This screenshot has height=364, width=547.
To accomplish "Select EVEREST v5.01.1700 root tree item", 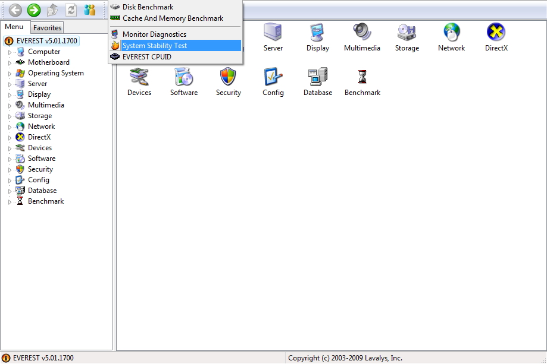I will (47, 41).
